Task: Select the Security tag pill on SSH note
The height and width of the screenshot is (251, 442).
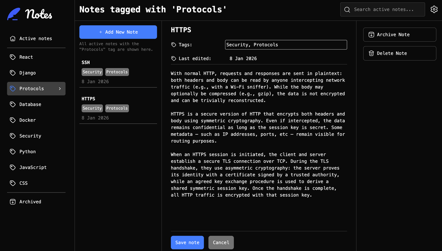Action: 92,72
